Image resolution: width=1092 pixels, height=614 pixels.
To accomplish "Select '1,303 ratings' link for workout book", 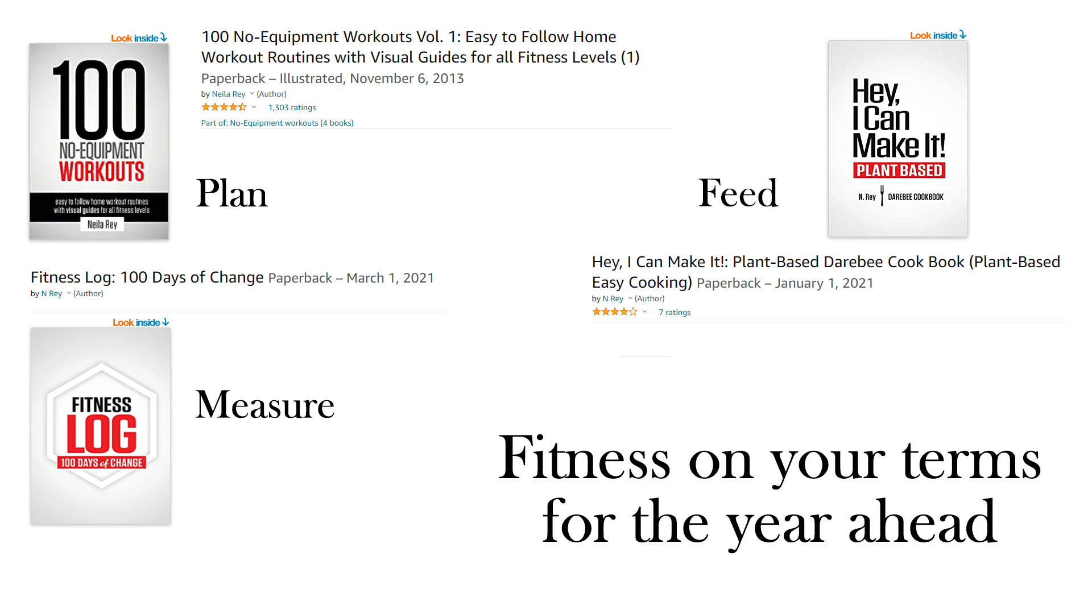I will (x=291, y=107).
